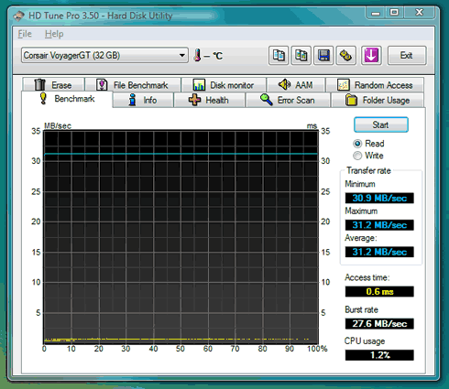Click the HD Tune title bar app icon
The height and width of the screenshot is (389, 449).
coord(19,16)
